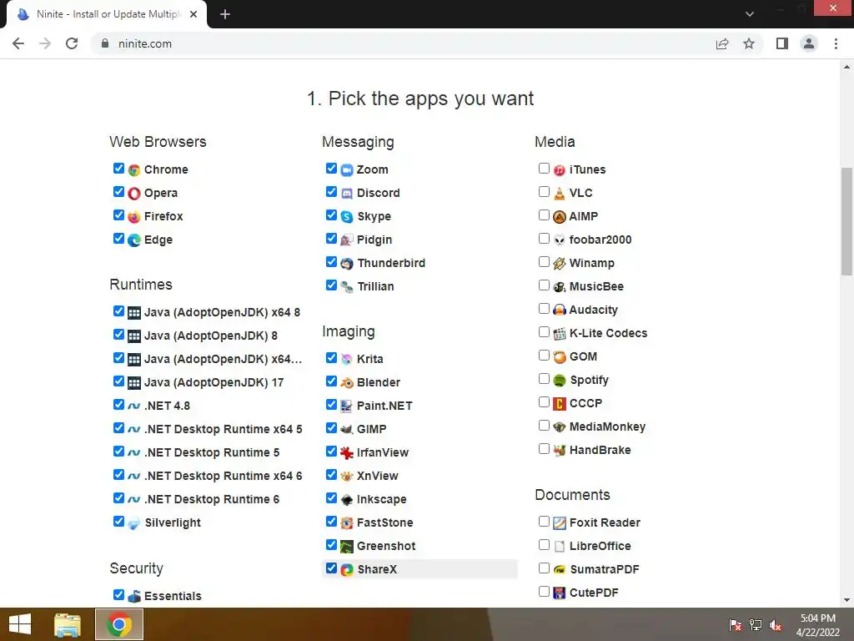Click the MediaMonkey label
The width and height of the screenshot is (854, 641).
[607, 426]
